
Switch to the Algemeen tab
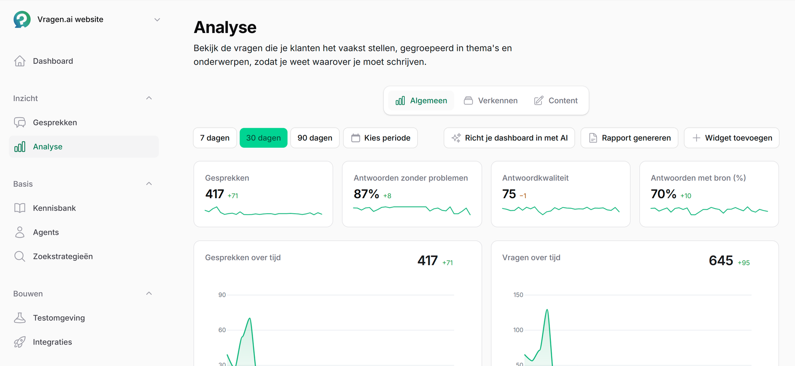click(x=421, y=100)
